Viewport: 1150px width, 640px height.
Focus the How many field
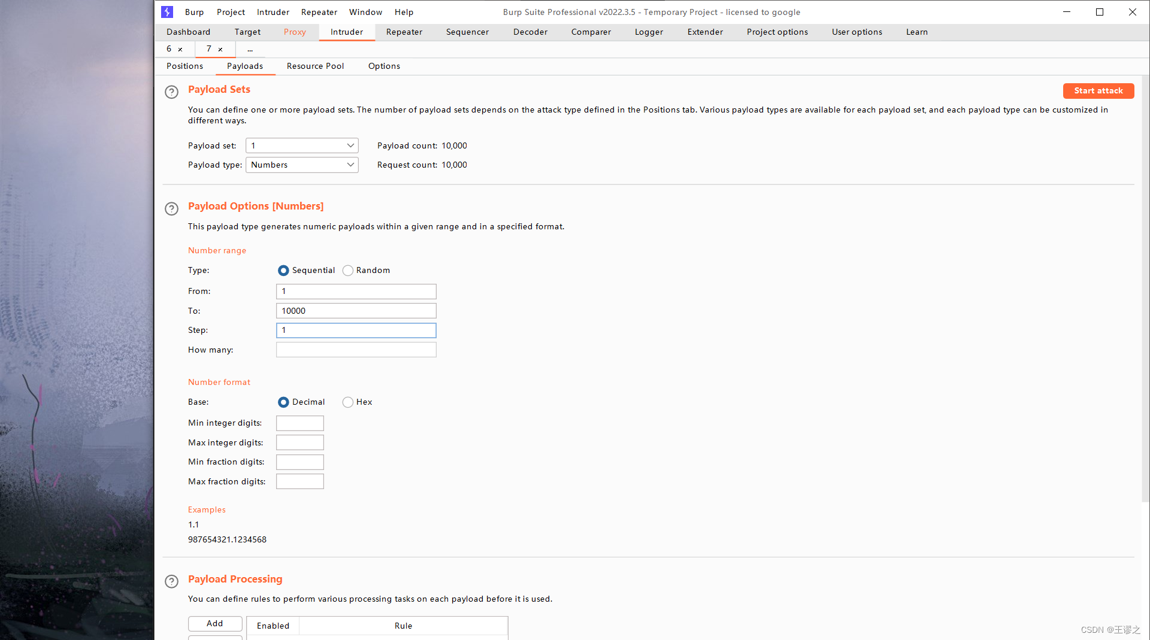tap(356, 350)
